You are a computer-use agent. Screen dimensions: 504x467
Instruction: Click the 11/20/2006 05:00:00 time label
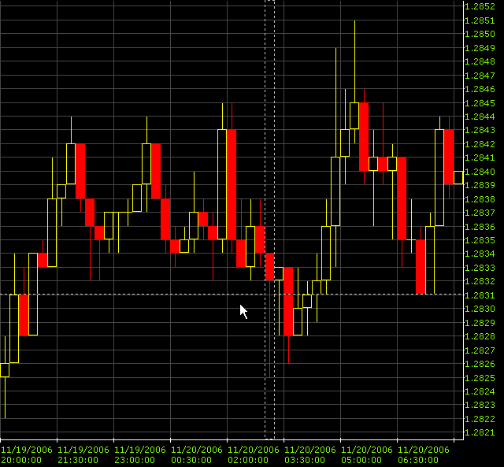[367, 454]
